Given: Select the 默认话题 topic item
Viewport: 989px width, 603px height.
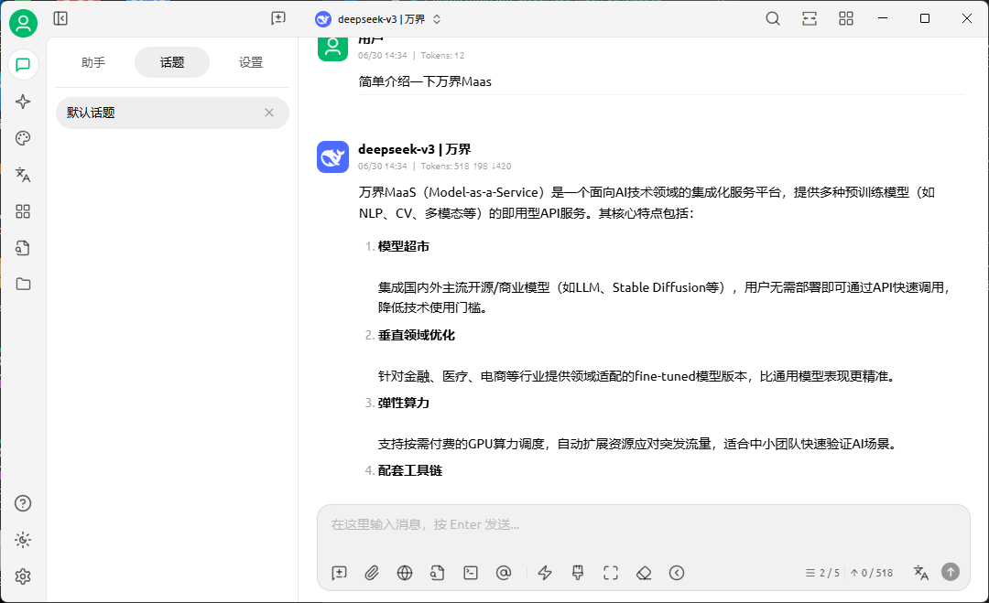Looking at the screenshot, I should (160, 113).
